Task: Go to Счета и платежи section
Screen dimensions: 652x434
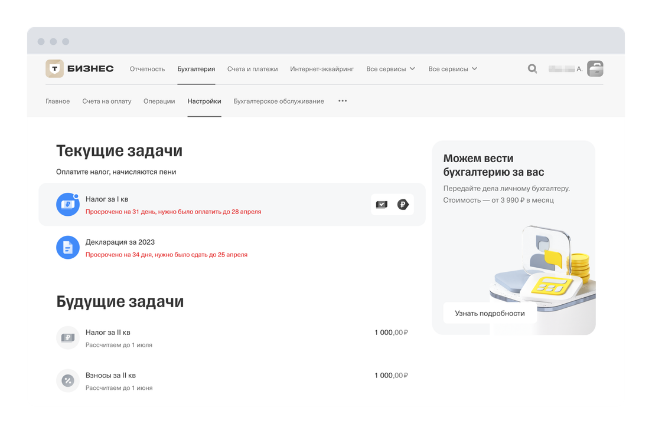Action: point(252,69)
